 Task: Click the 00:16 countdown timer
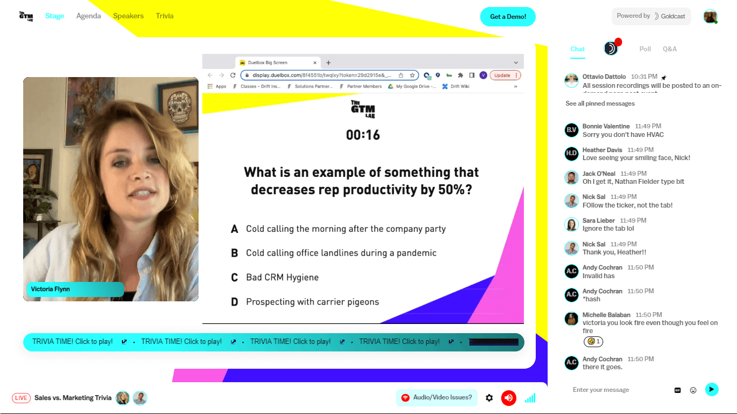[x=363, y=135]
